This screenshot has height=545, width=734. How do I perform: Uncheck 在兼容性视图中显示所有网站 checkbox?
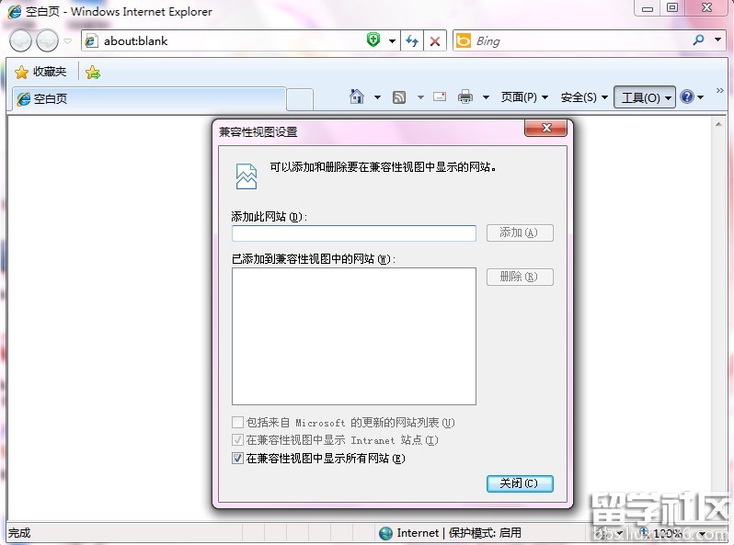pyautogui.click(x=238, y=458)
